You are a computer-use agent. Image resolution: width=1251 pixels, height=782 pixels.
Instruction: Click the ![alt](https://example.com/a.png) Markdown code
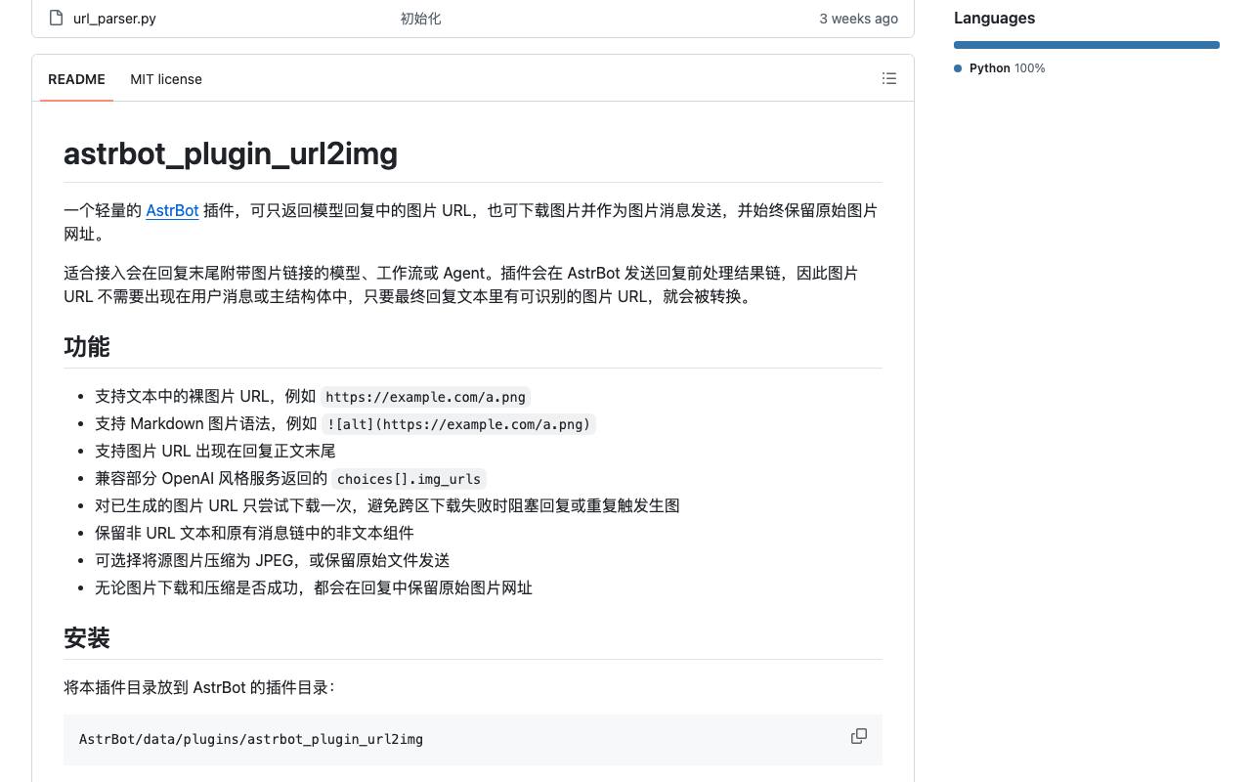point(459,424)
